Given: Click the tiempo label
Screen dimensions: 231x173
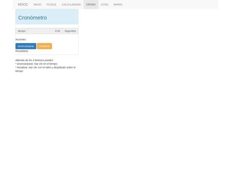Looking at the screenshot, I should point(22,31).
